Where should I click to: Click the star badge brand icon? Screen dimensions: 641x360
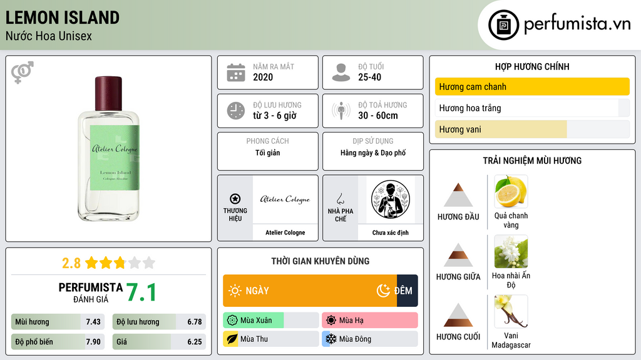(x=235, y=199)
